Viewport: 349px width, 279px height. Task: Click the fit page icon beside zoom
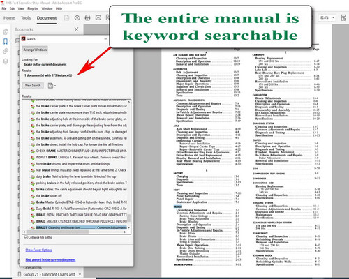[x=343, y=17]
